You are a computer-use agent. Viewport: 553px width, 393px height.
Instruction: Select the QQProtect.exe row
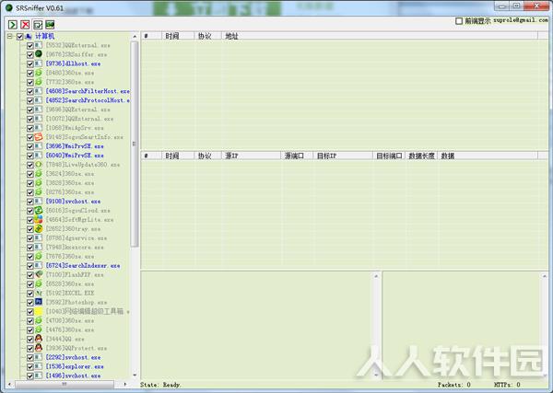[76, 348]
